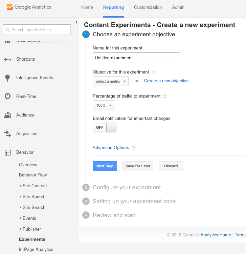Switch to the Reporting tab
Viewport: 246px width, 254px height.
click(x=113, y=7)
